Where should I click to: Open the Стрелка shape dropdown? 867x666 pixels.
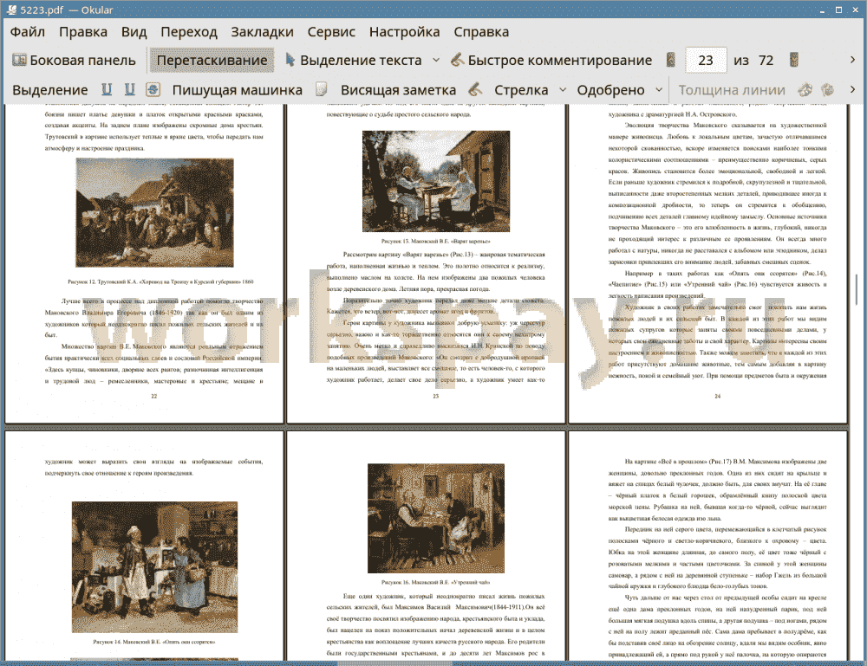pos(563,89)
